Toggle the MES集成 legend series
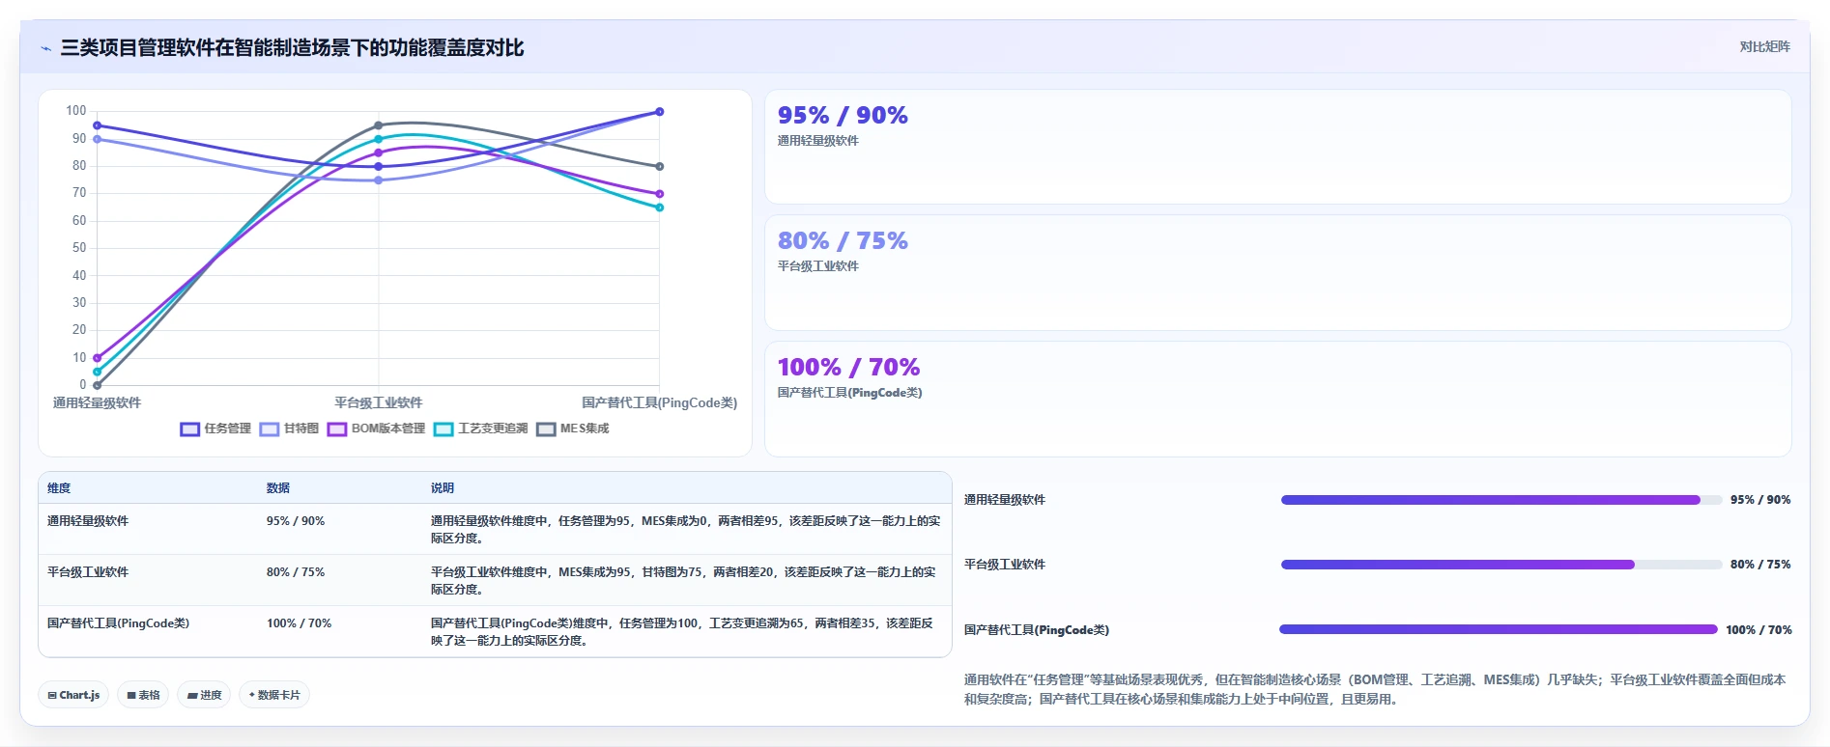The height and width of the screenshot is (747, 1830). [573, 429]
